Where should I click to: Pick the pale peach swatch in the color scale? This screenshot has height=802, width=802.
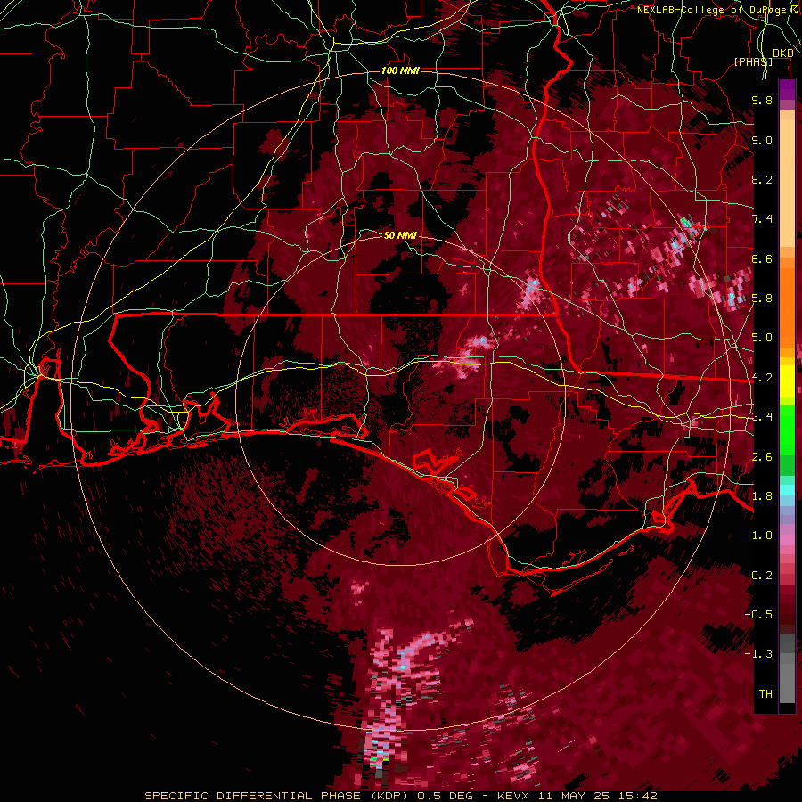click(x=787, y=184)
